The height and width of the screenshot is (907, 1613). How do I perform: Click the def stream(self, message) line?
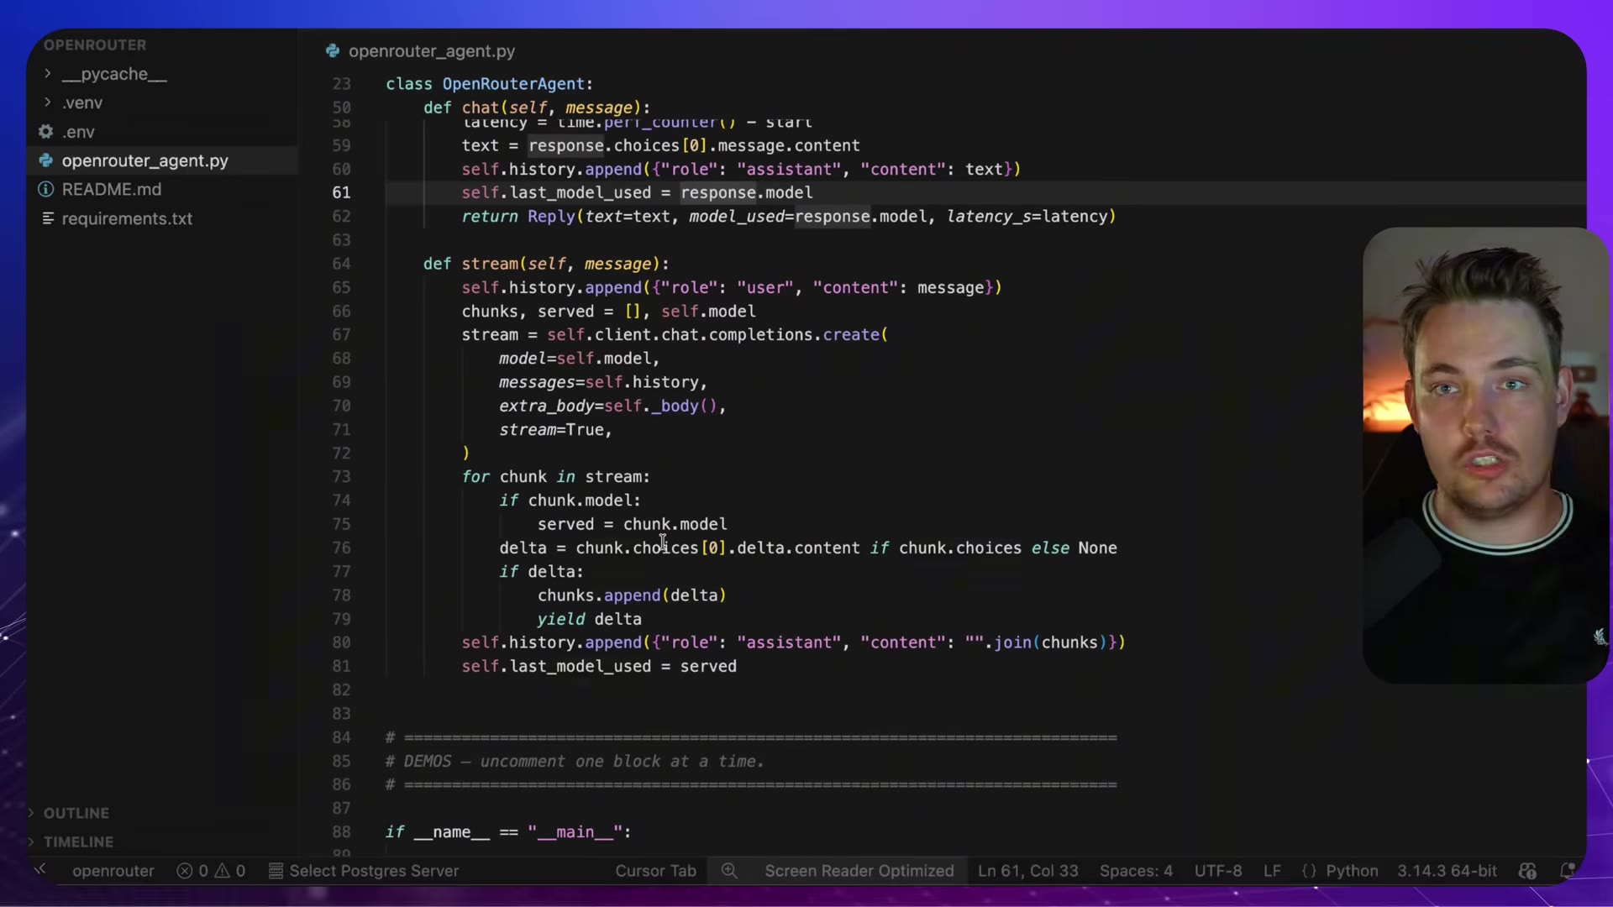click(x=546, y=264)
